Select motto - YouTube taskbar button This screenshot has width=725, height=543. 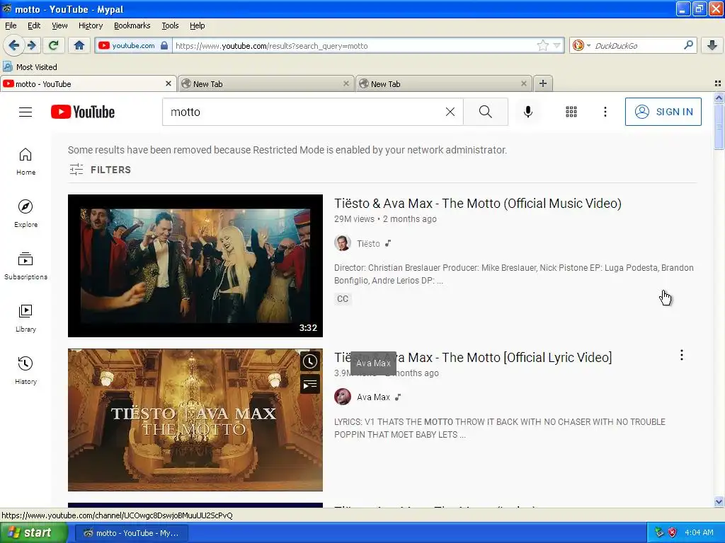click(x=131, y=533)
